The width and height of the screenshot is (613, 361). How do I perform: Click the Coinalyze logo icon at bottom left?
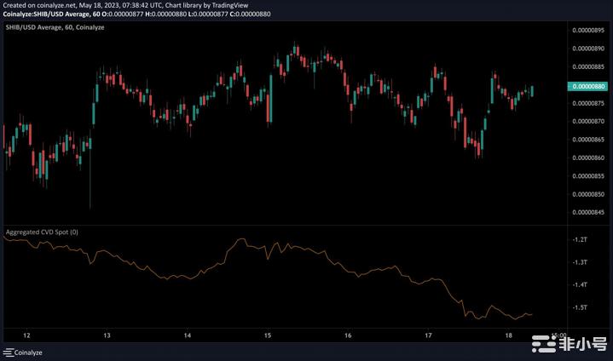click(x=10, y=352)
